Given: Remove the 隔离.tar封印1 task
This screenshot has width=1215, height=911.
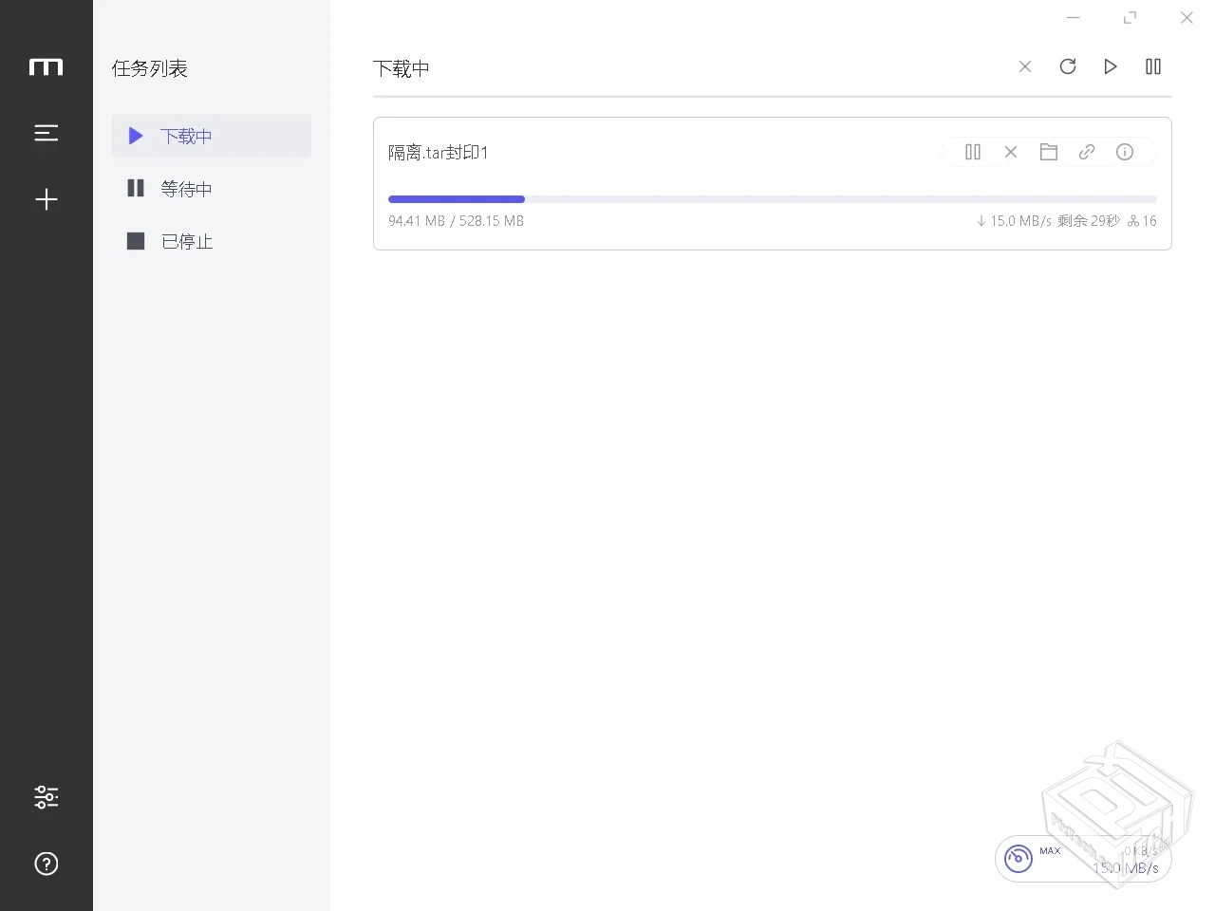Looking at the screenshot, I should pyautogui.click(x=1011, y=152).
